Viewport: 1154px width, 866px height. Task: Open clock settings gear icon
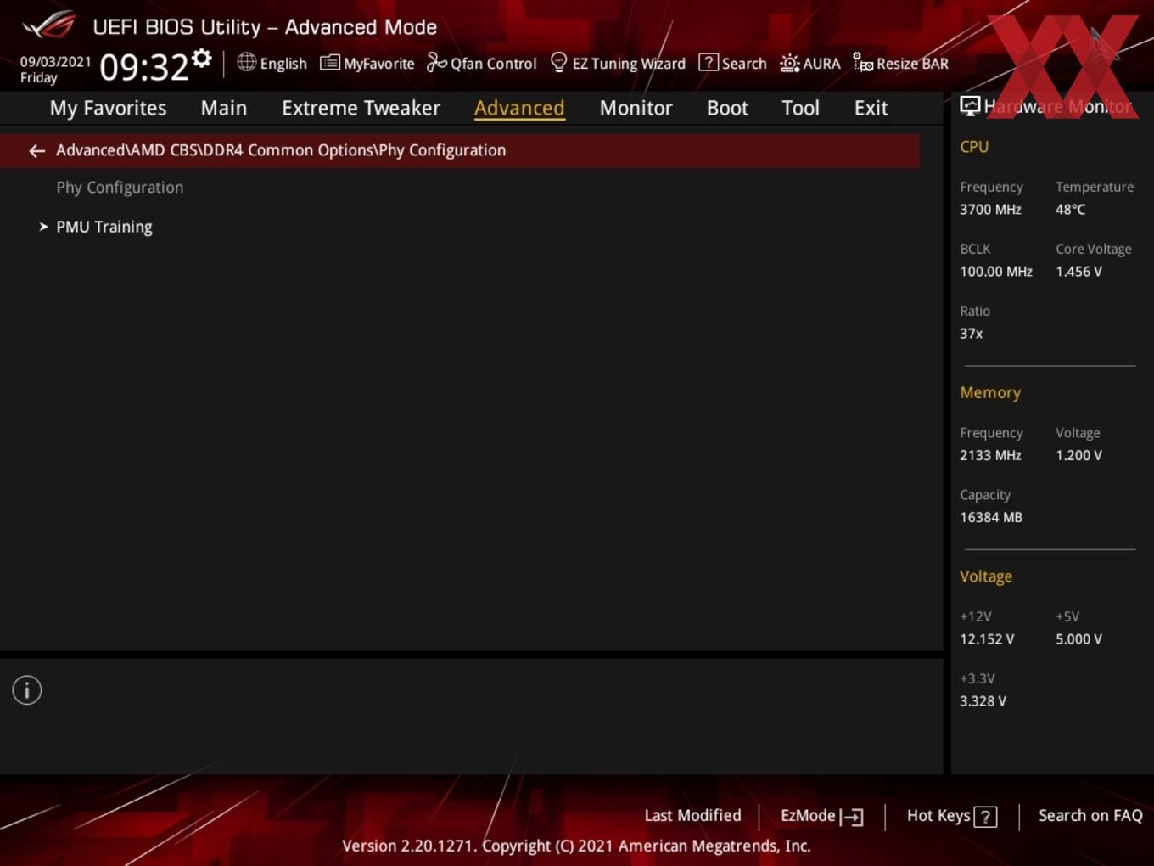(202, 59)
